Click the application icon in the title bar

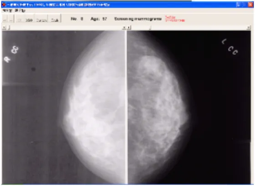click(x=4, y=5)
